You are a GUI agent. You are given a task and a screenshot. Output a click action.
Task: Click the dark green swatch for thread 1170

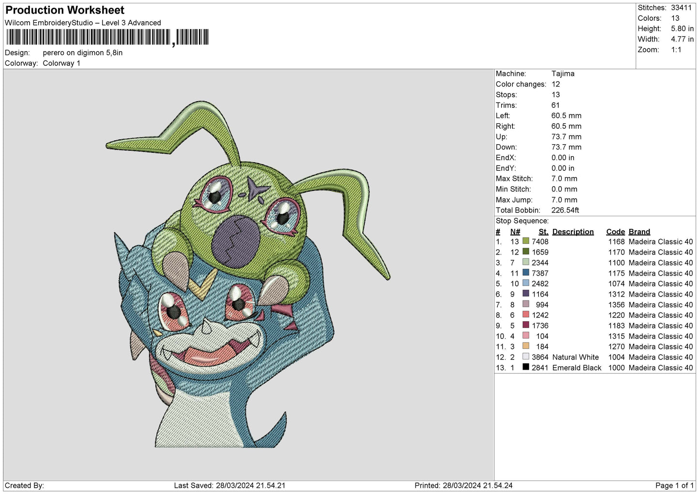526,252
